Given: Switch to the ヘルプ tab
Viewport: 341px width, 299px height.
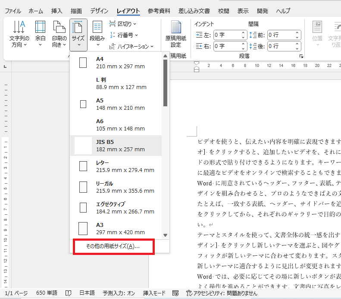Looking at the screenshot, I should point(283,11).
